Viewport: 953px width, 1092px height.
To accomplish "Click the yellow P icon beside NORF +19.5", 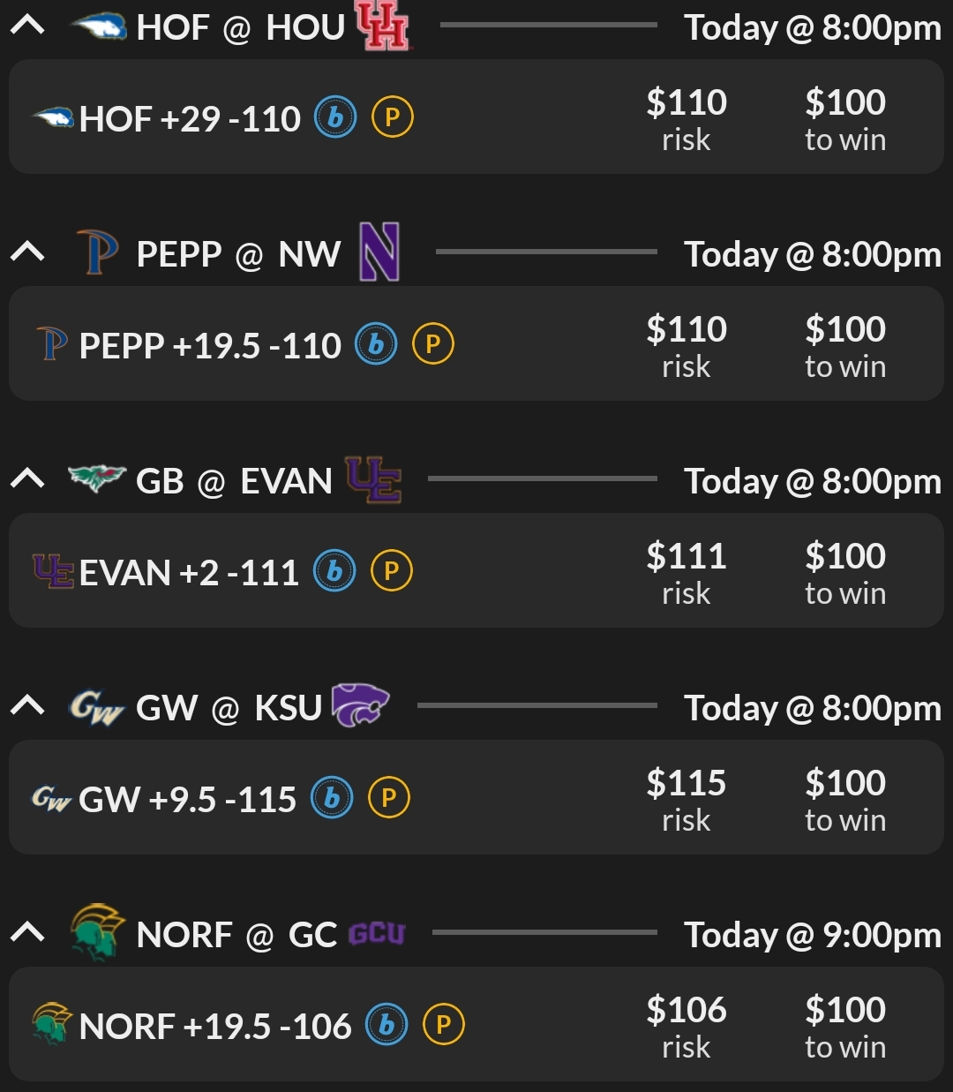I will tap(444, 1025).
